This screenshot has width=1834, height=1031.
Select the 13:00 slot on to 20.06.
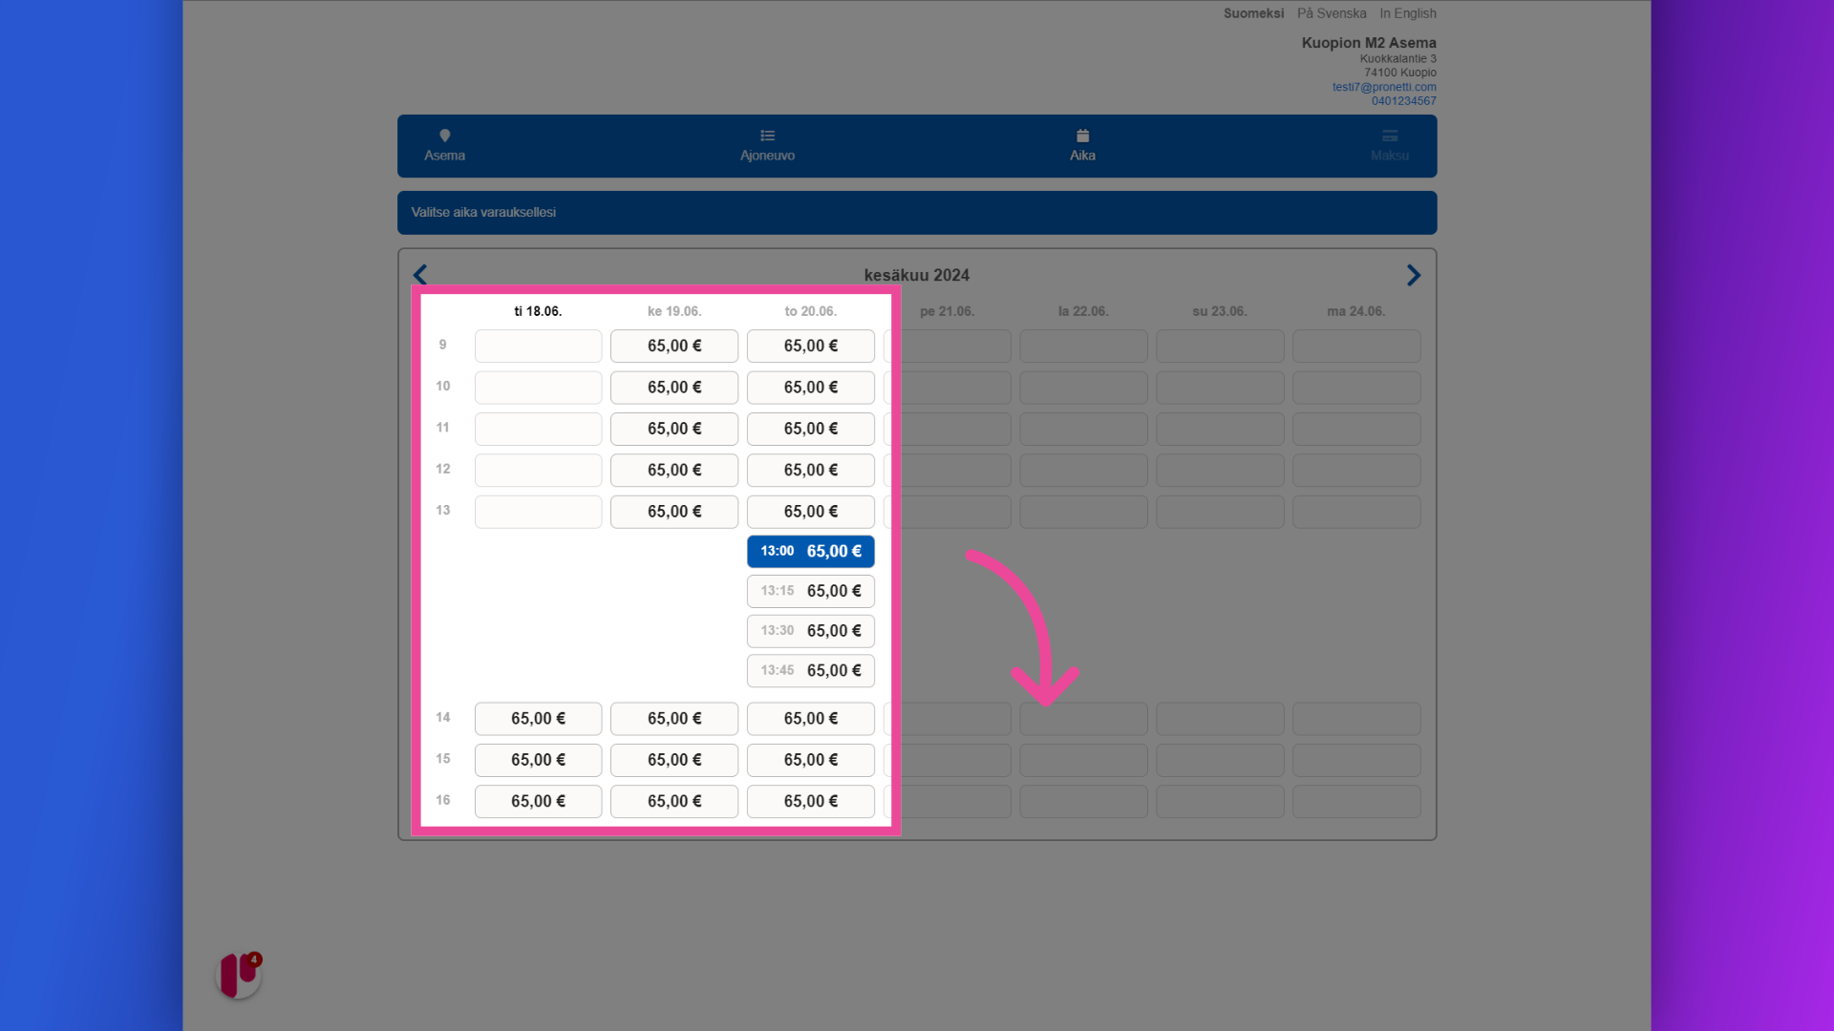(811, 552)
